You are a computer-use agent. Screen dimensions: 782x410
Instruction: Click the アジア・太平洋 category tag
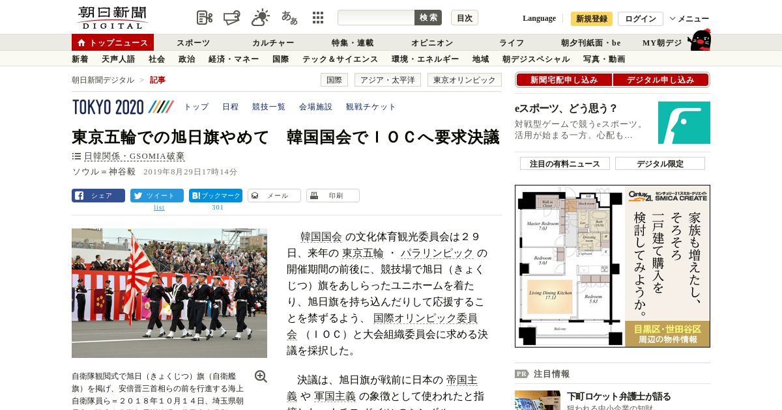pos(388,80)
